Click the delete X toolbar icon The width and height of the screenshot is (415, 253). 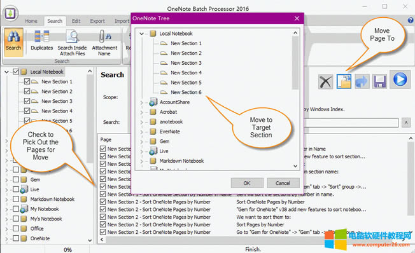pyautogui.click(x=325, y=81)
